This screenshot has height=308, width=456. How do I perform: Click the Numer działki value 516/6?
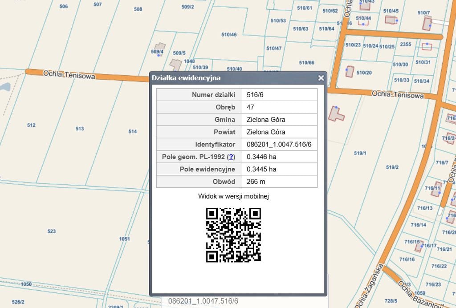click(x=255, y=95)
